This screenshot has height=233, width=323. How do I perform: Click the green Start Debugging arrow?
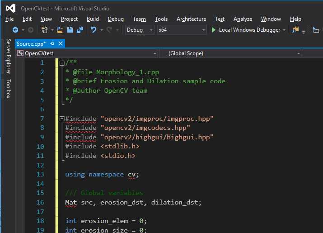(x=214, y=30)
